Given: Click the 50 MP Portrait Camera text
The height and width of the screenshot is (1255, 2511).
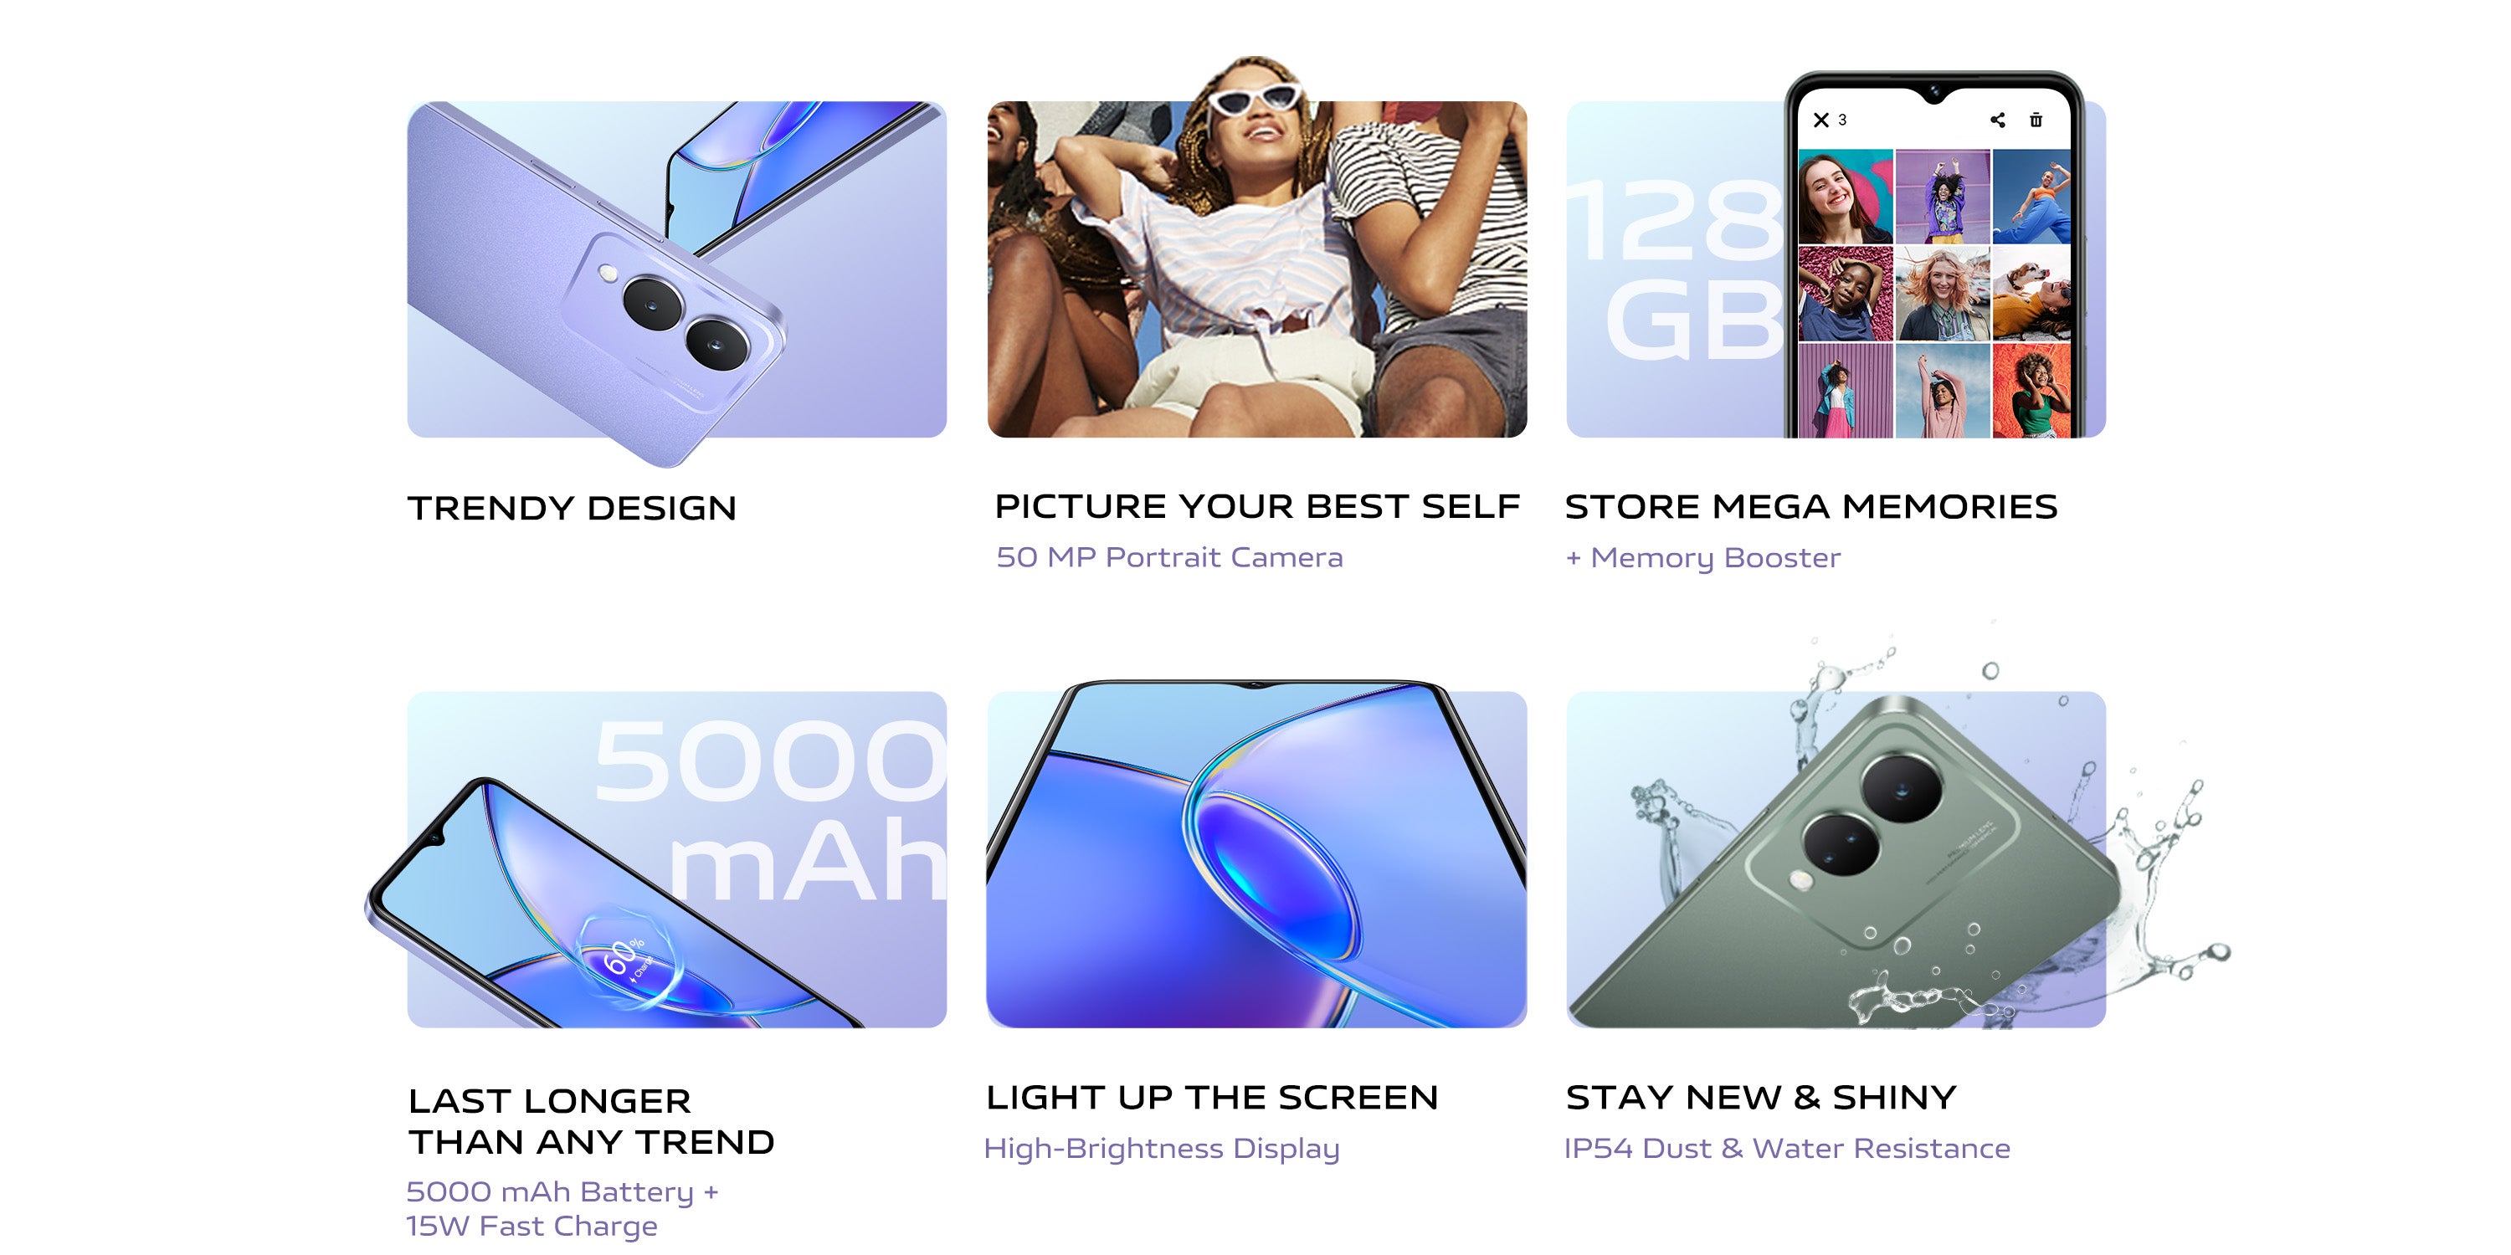Looking at the screenshot, I should coord(1170,556).
